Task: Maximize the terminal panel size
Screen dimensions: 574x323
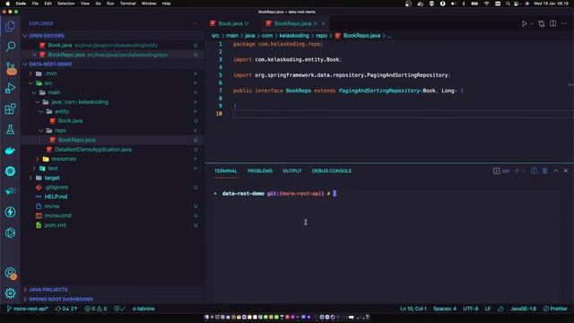Action: (x=556, y=170)
